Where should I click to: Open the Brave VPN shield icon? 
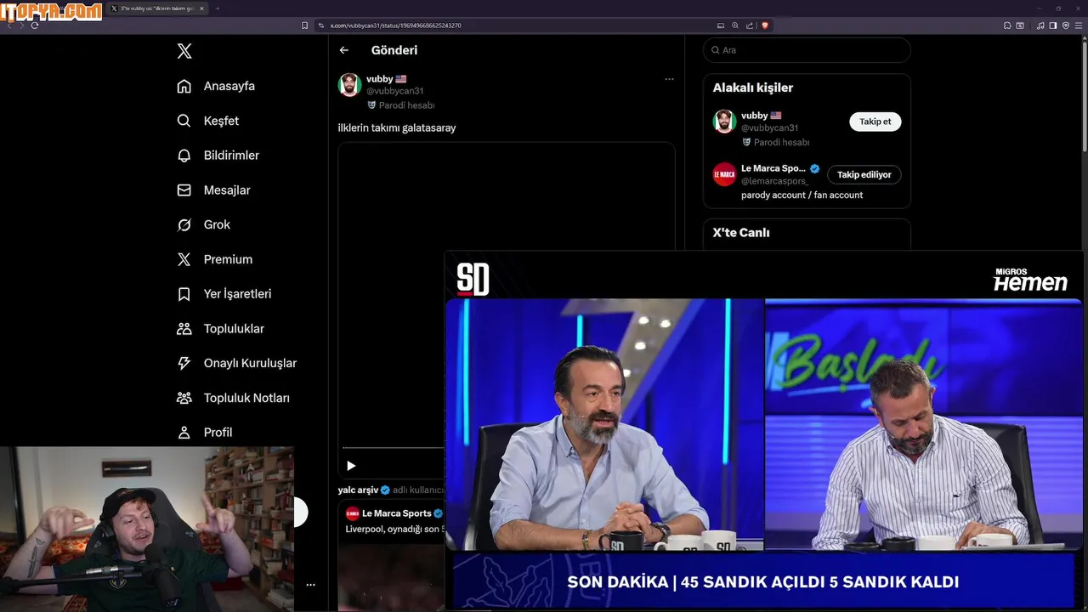coord(1066,25)
